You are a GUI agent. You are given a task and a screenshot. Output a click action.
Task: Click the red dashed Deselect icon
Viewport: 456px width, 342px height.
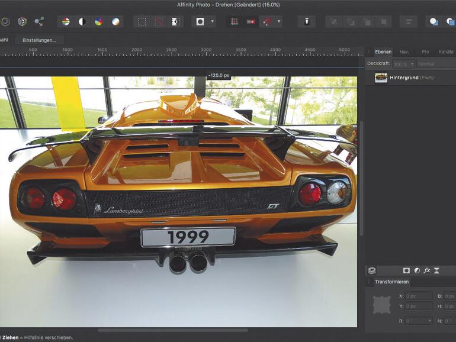pos(159,22)
